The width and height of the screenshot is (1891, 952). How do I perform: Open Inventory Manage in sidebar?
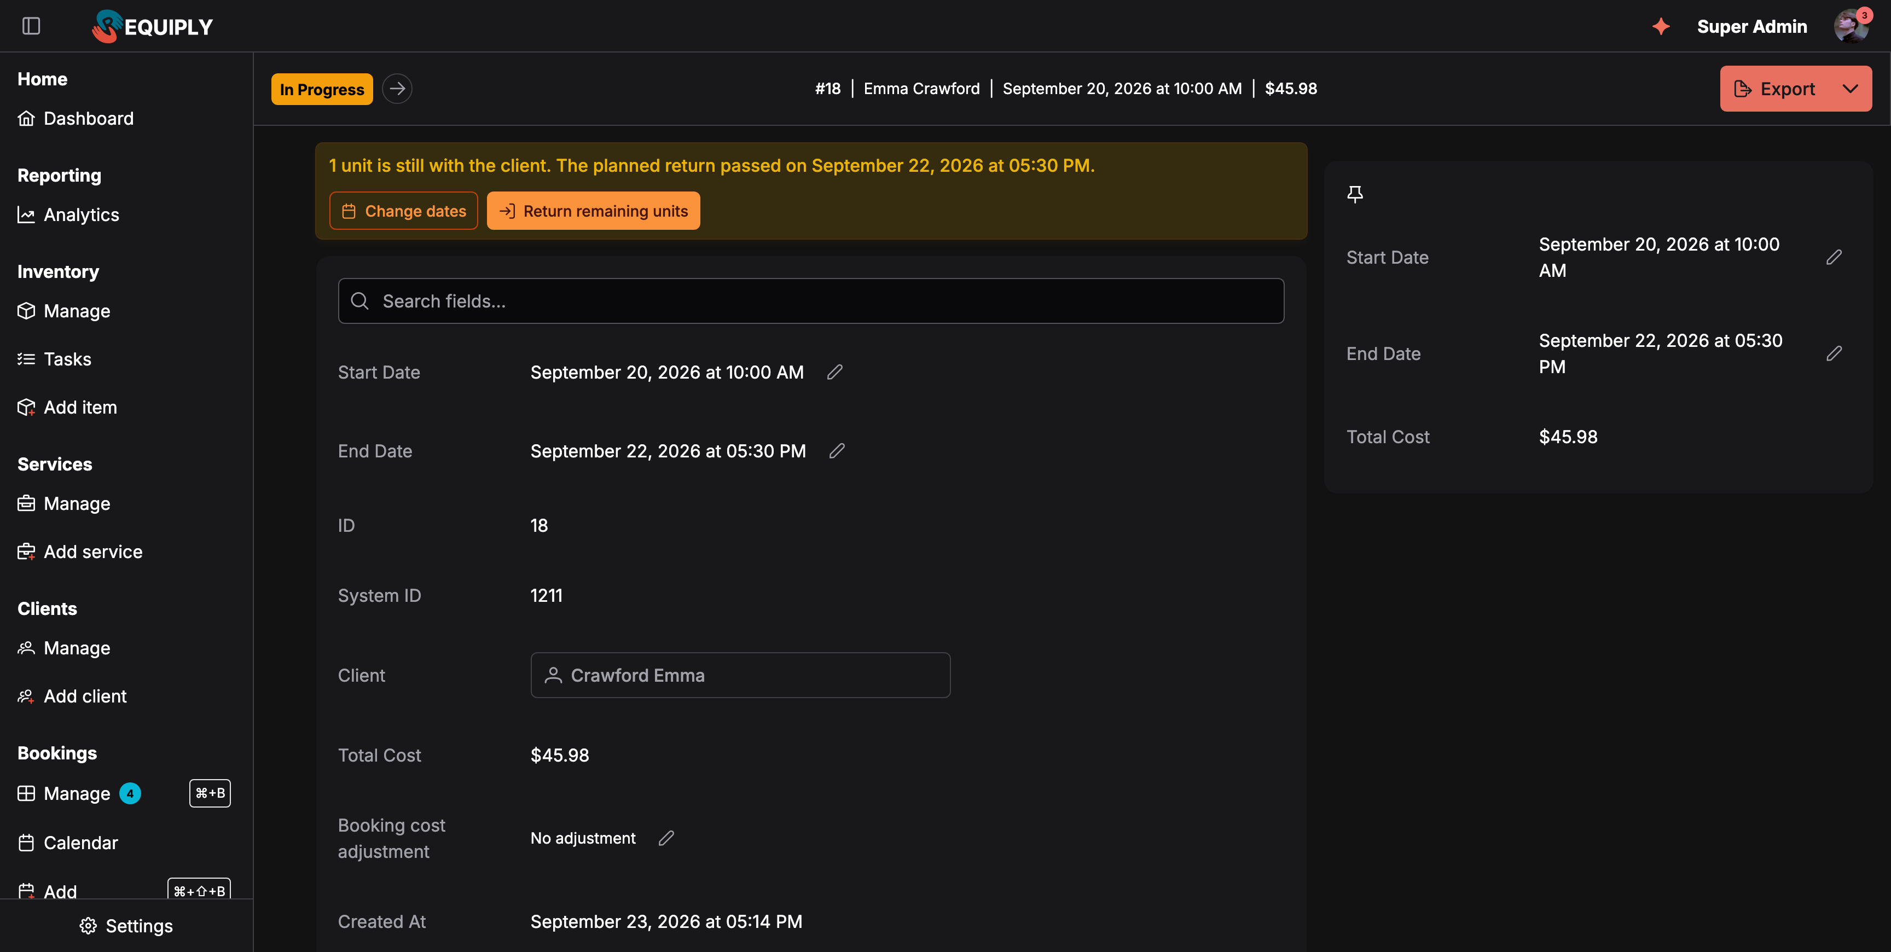[x=64, y=311]
